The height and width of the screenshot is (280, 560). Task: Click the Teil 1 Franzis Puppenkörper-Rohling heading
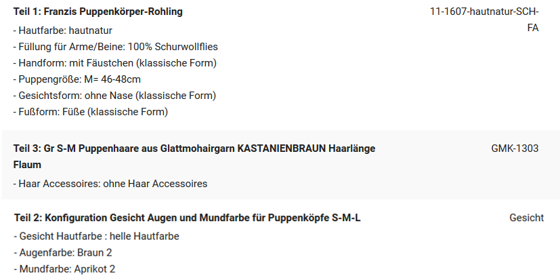point(98,12)
